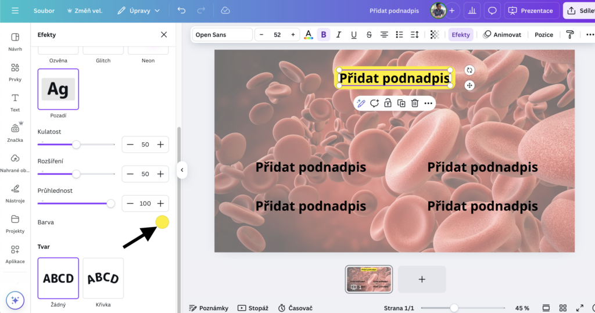Click the Animovat button
The height and width of the screenshot is (313, 595).
[502, 34]
